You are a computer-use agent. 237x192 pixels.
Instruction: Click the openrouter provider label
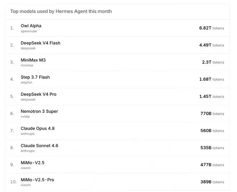click(x=29, y=31)
